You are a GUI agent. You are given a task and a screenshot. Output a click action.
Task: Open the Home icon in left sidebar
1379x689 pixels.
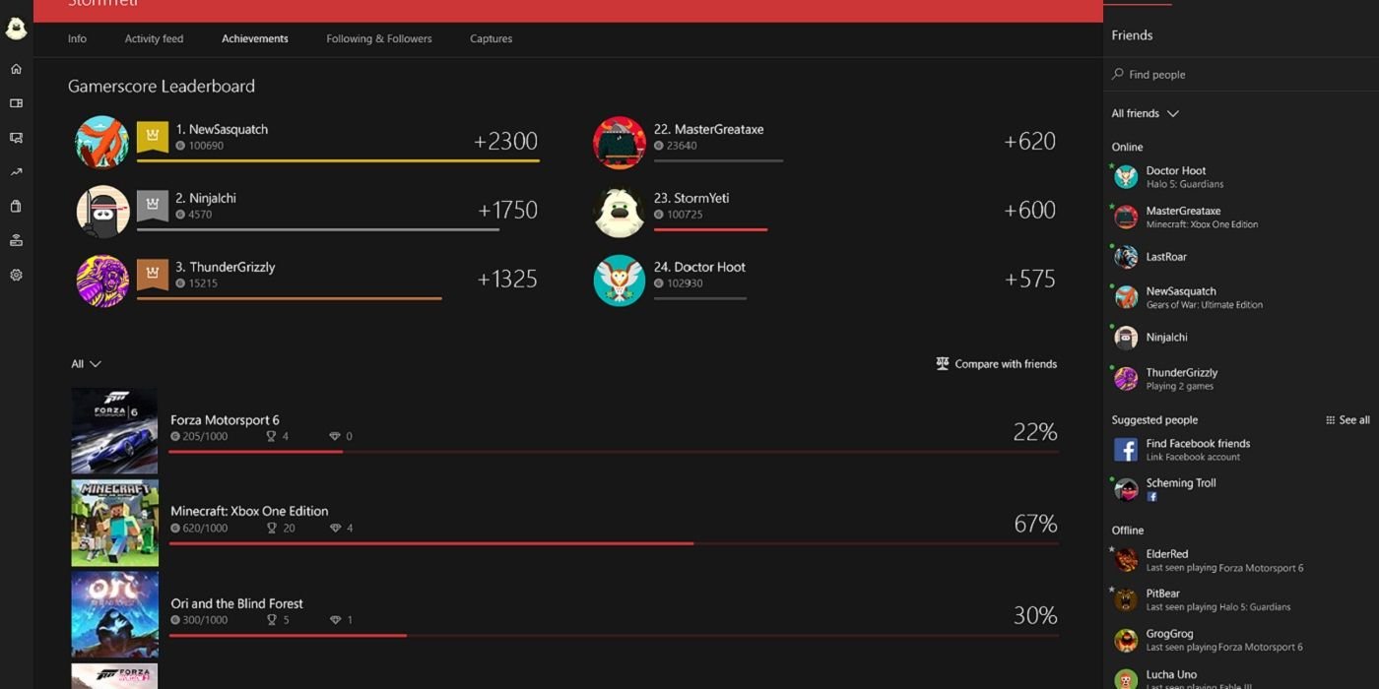click(16, 69)
